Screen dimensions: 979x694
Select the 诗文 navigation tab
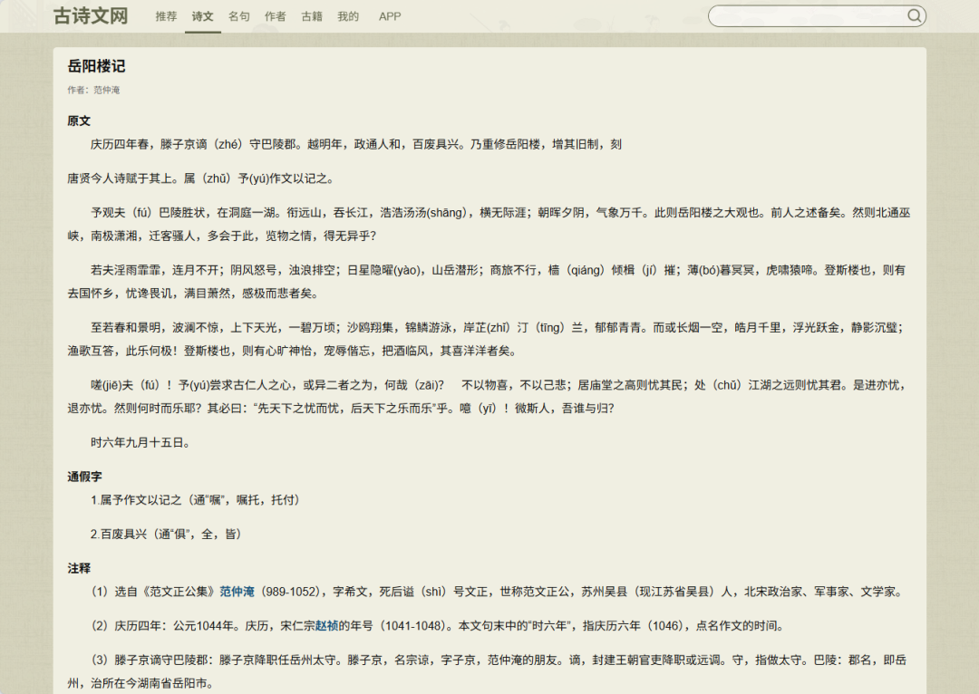click(202, 15)
